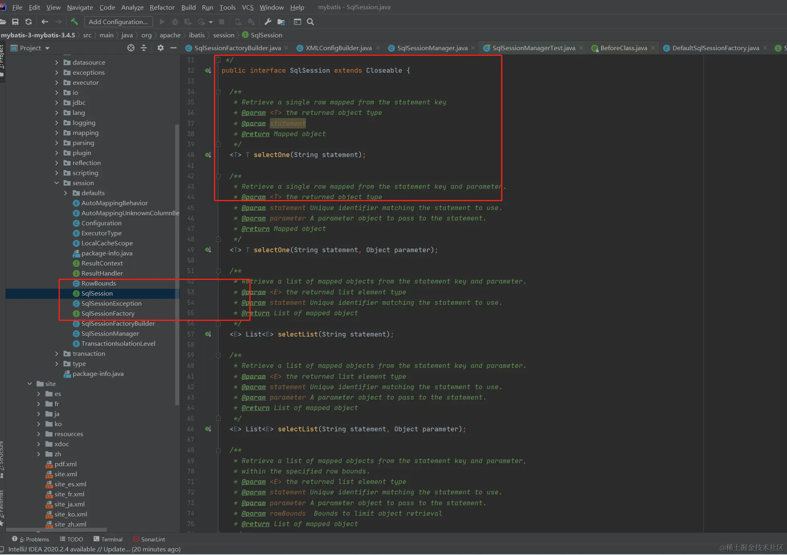The height and width of the screenshot is (555, 787).
Task: Click the Build Project hammer icon
Action: click(x=74, y=22)
